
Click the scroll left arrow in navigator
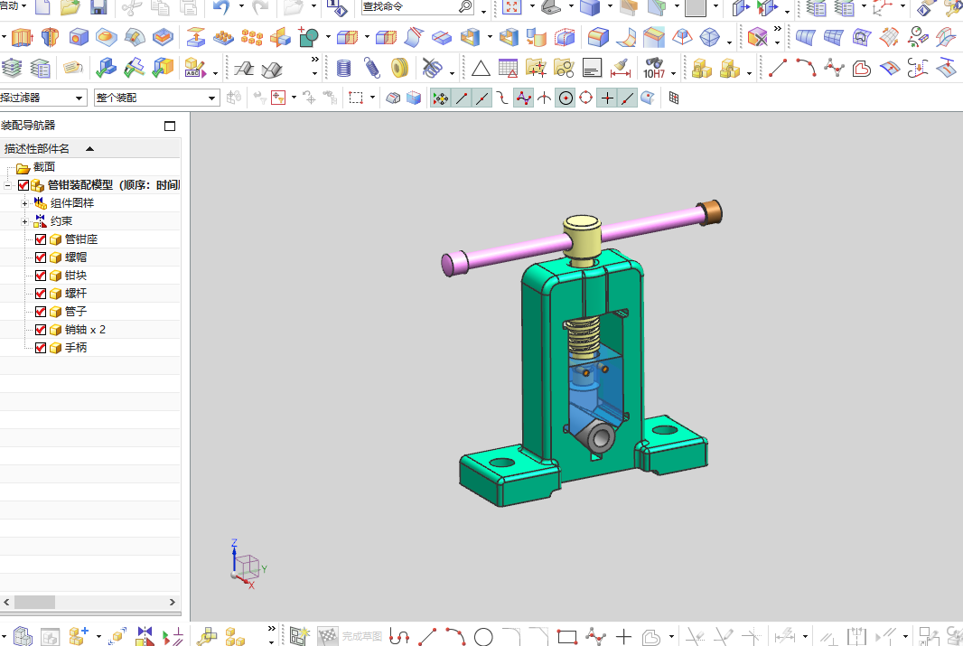pos(6,603)
